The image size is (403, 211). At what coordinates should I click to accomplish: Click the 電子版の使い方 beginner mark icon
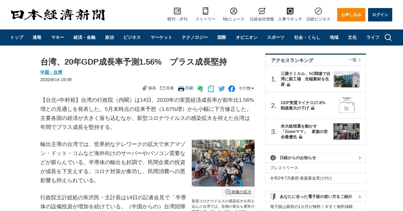coord(273,197)
